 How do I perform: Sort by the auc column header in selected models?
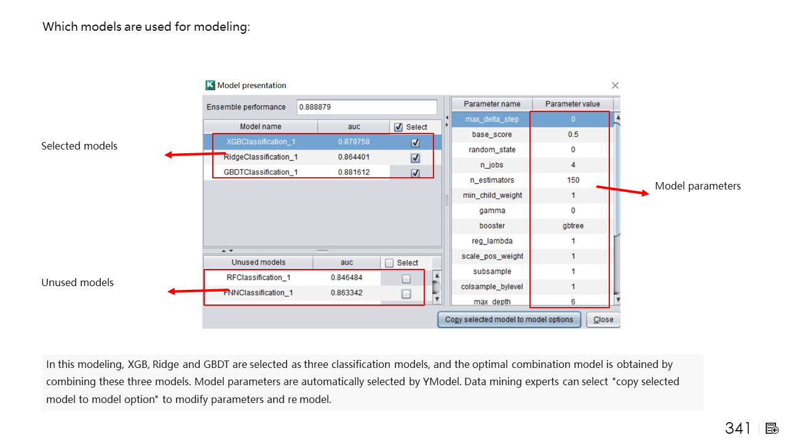(354, 127)
